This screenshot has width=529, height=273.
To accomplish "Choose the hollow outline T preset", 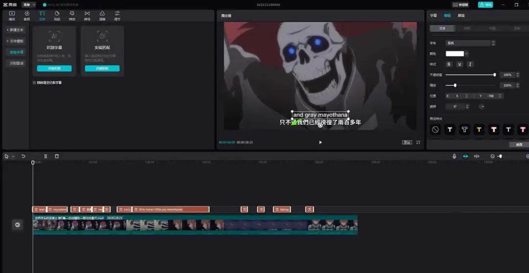I will pyautogui.click(x=464, y=130).
